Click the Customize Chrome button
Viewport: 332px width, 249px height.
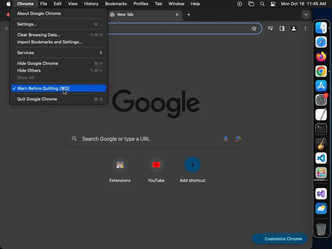pos(279,239)
